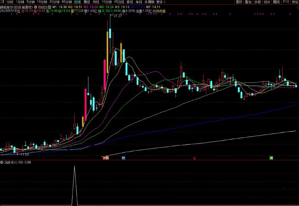The height and width of the screenshot is (206, 299).
Task: Select the 60分钟 period tab
Action: click(x=66, y=2)
